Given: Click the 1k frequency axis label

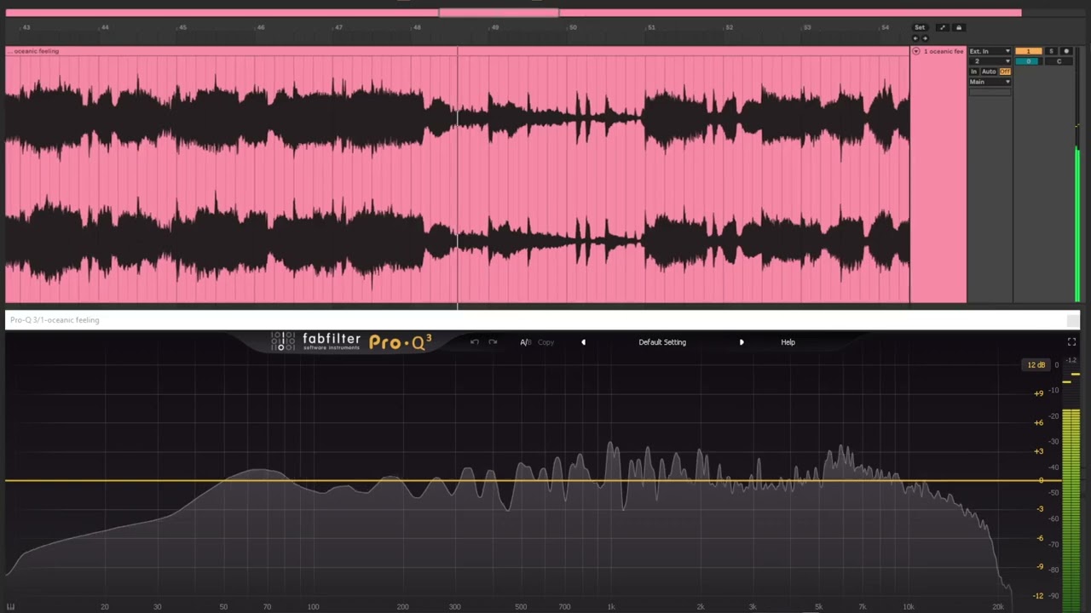Looking at the screenshot, I should pos(610,606).
